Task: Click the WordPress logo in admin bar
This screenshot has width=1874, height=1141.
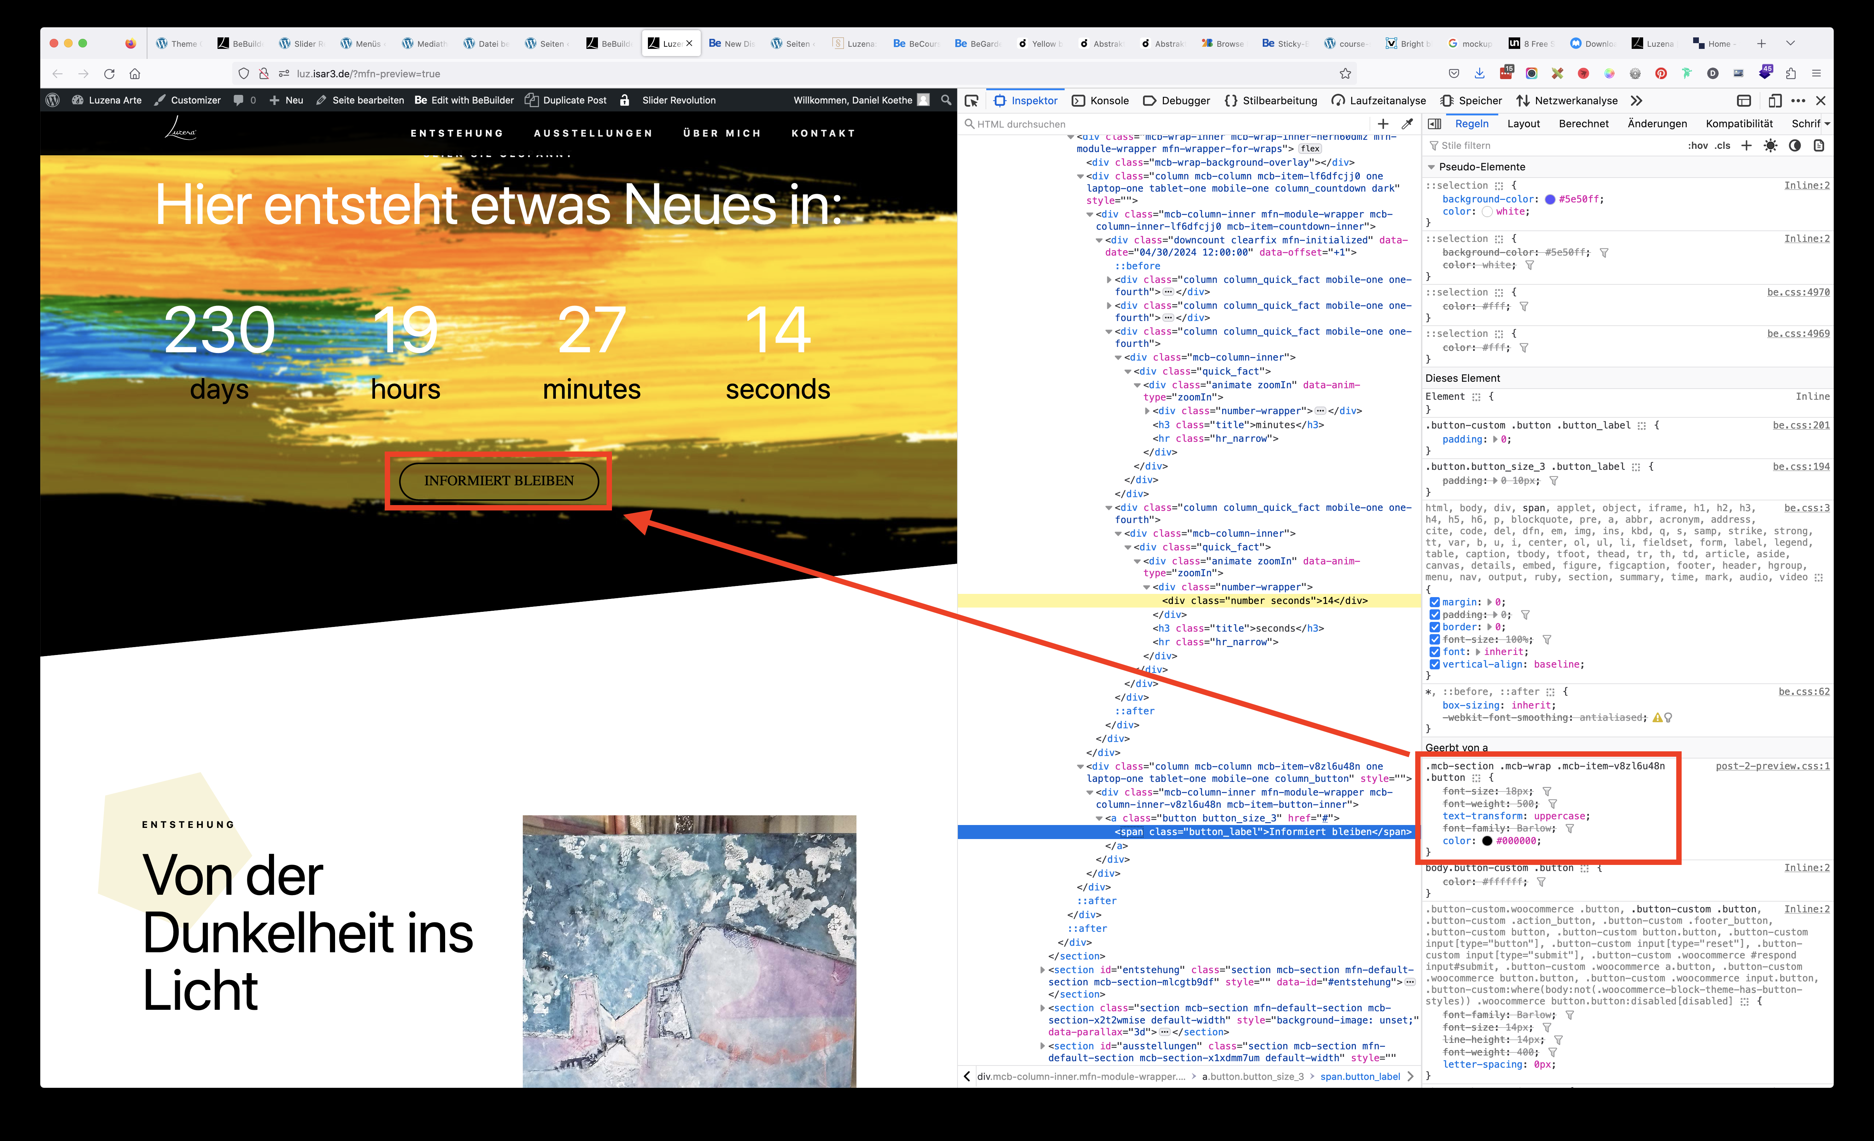Action: pos(52,100)
